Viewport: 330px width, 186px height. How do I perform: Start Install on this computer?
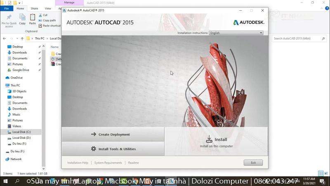click(216, 141)
